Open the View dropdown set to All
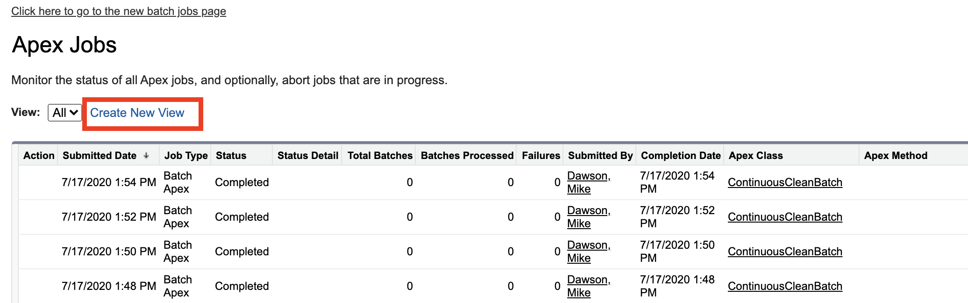The height and width of the screenshot is (303, 968). click(65, 113)
